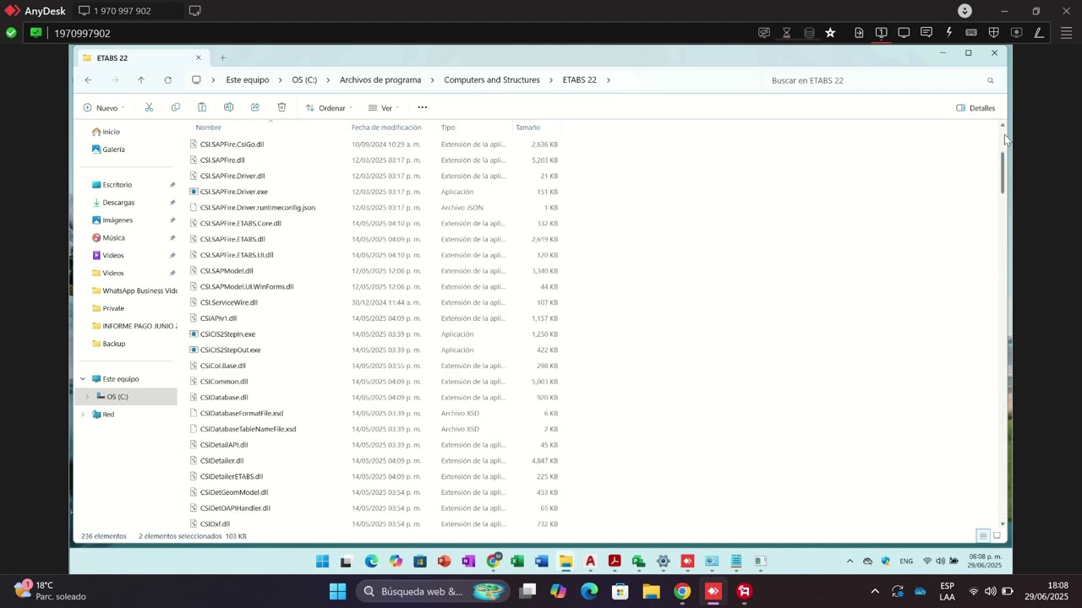Select file CSiDatabaseFormatFile.xsd
The image size is (1082, 608).
pos(242,413)
